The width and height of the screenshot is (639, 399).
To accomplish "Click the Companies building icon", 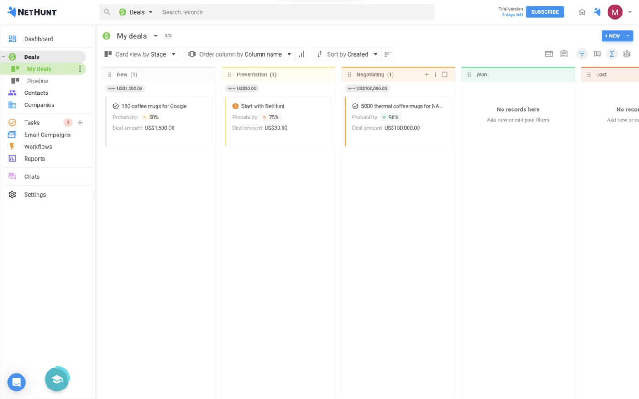I will click(x=12, y=105).
